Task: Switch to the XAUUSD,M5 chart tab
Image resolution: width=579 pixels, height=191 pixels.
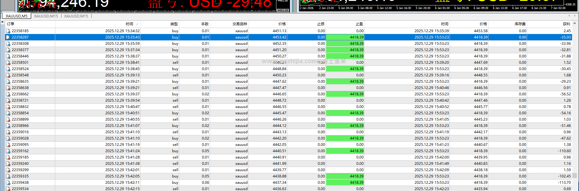Action: coord(16,16)
